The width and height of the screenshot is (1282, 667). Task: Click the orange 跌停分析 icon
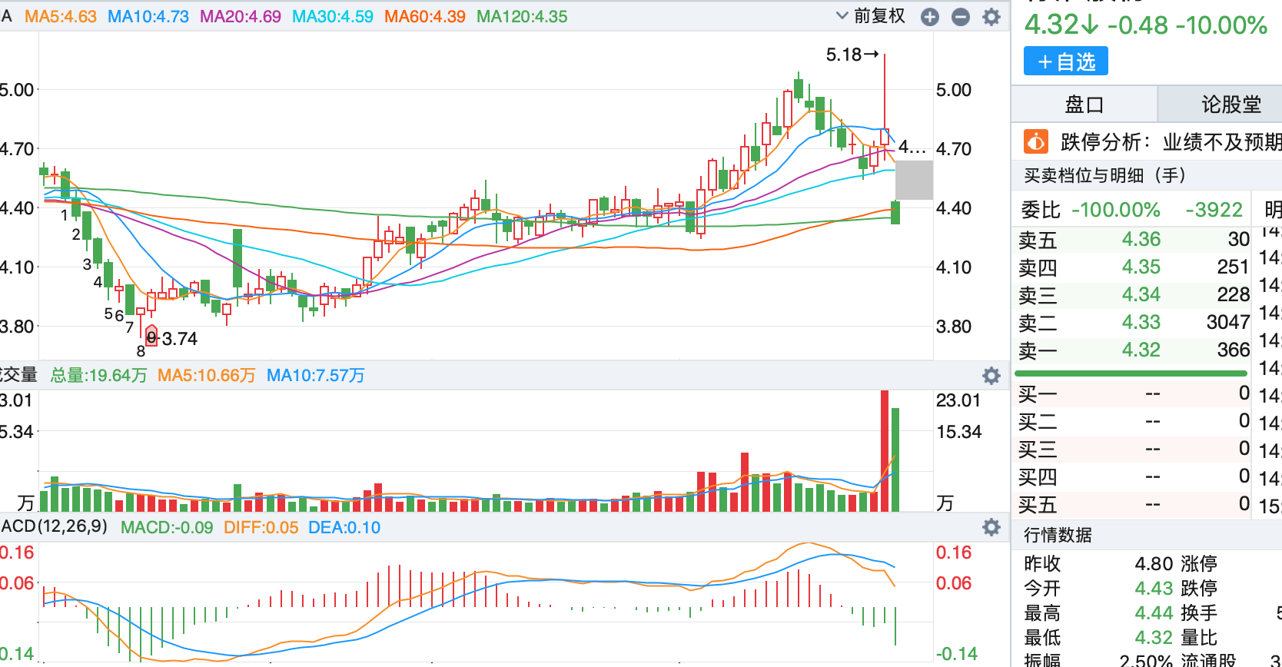(1036, 142)
